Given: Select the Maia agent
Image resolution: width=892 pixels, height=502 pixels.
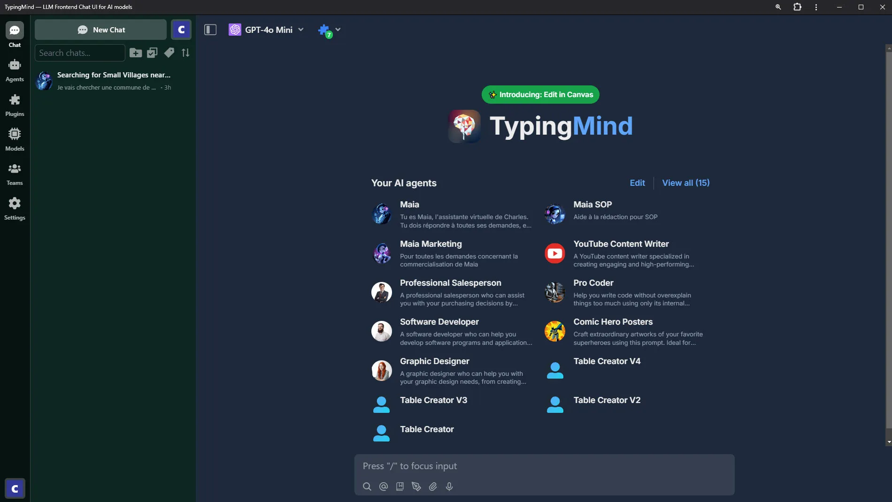Looking at the screenshot, I should pyautogui.click(x=452, y=215).
